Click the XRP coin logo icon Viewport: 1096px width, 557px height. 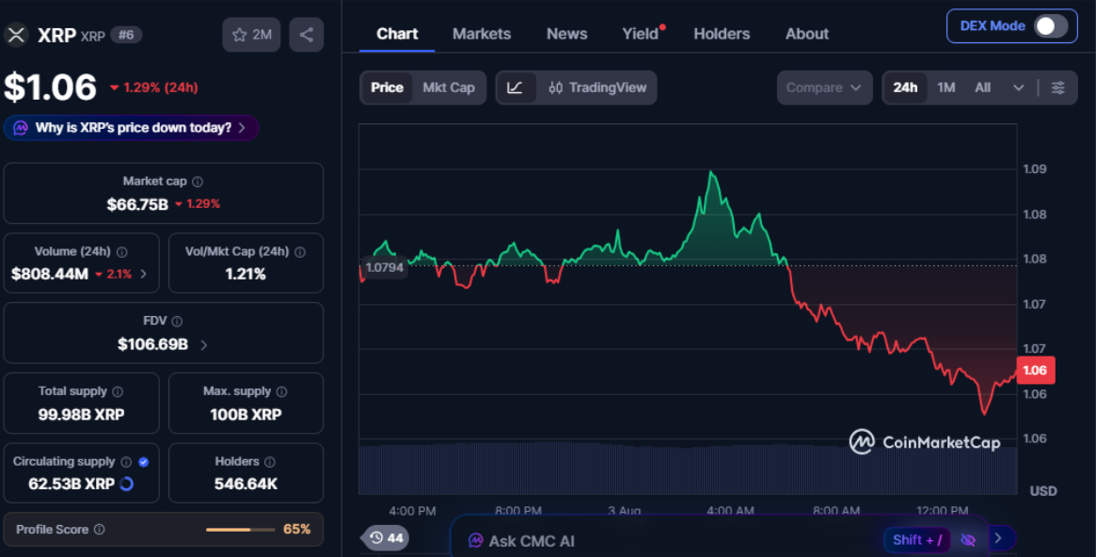16,34
